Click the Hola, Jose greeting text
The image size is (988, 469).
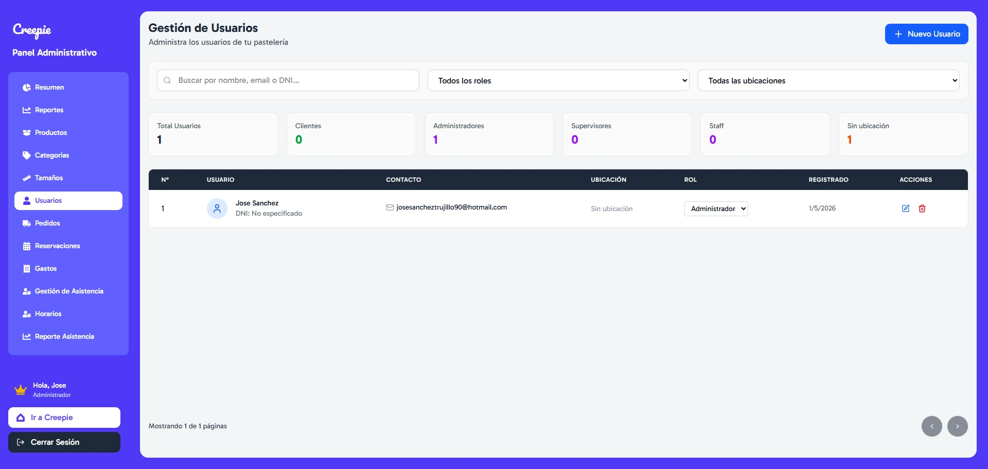point(49,386)
